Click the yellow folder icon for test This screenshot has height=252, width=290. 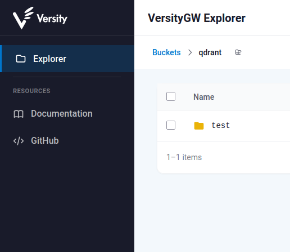coord(199,126)
